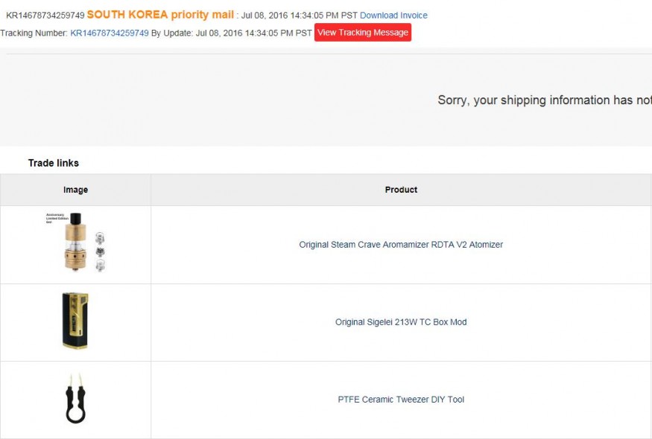The width and height of the screenshot is (652, 439).
Task: Open Original Steam Crave Aromamizer RDTA V2 link
Action: pos(401,245)
